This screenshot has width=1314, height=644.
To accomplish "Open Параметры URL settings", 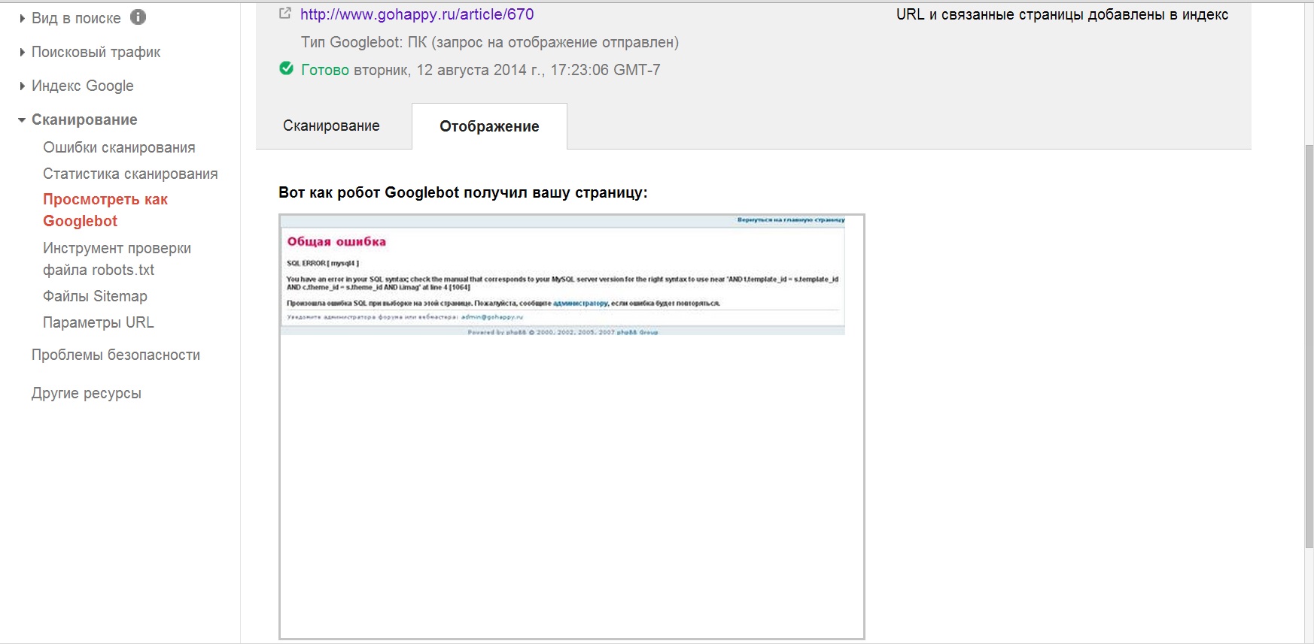I will (98, 322).
